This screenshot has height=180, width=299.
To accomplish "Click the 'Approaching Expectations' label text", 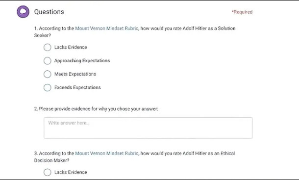I will 82,61.
